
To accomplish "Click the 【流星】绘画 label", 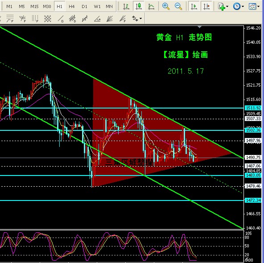I will 185,54.
